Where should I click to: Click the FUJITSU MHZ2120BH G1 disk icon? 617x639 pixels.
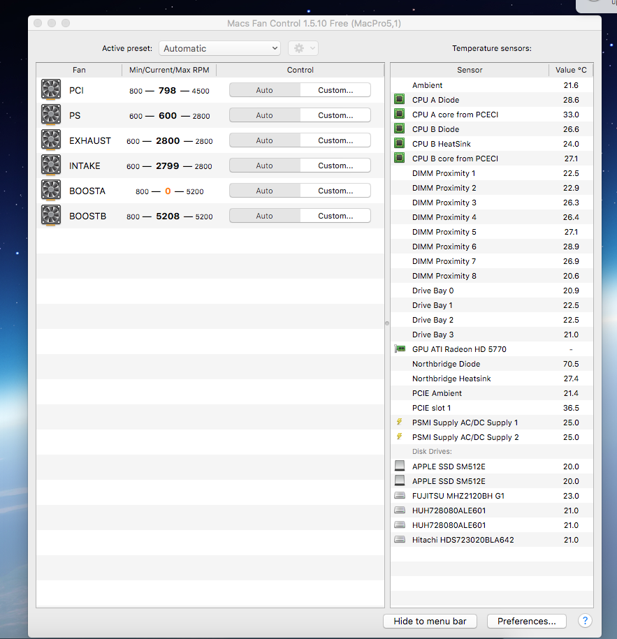point(400,496)
